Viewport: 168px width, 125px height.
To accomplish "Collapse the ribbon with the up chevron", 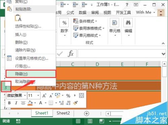I will 163,43.
